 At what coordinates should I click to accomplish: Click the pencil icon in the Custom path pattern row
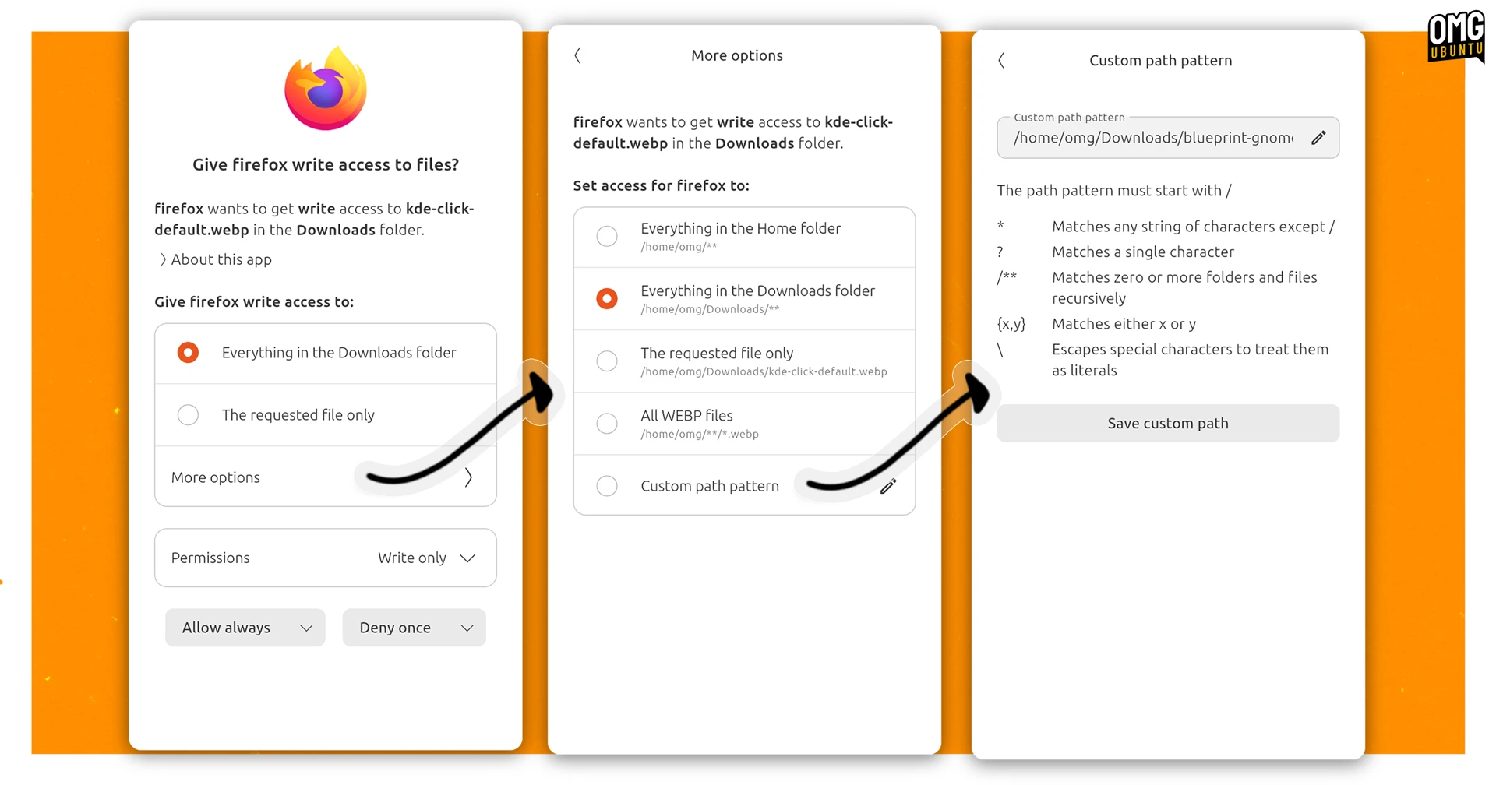click(888, 486)
